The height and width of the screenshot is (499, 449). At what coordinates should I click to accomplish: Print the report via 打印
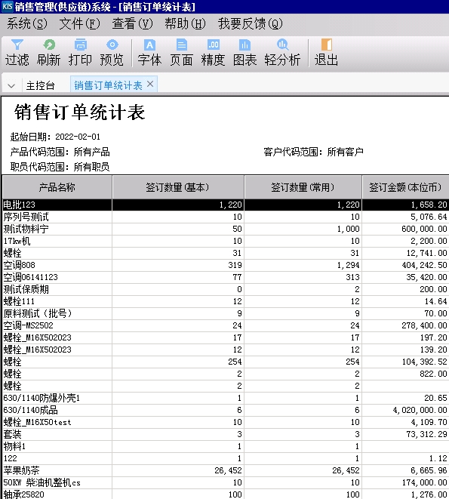tap(80, 53)
